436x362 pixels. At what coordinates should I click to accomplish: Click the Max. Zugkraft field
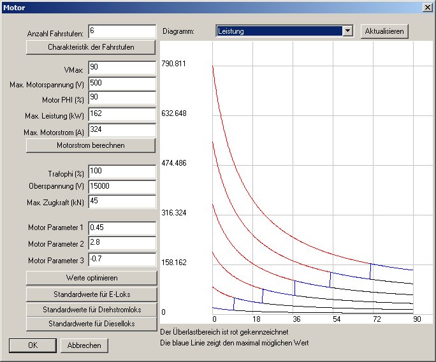click(x=122, y=201)
